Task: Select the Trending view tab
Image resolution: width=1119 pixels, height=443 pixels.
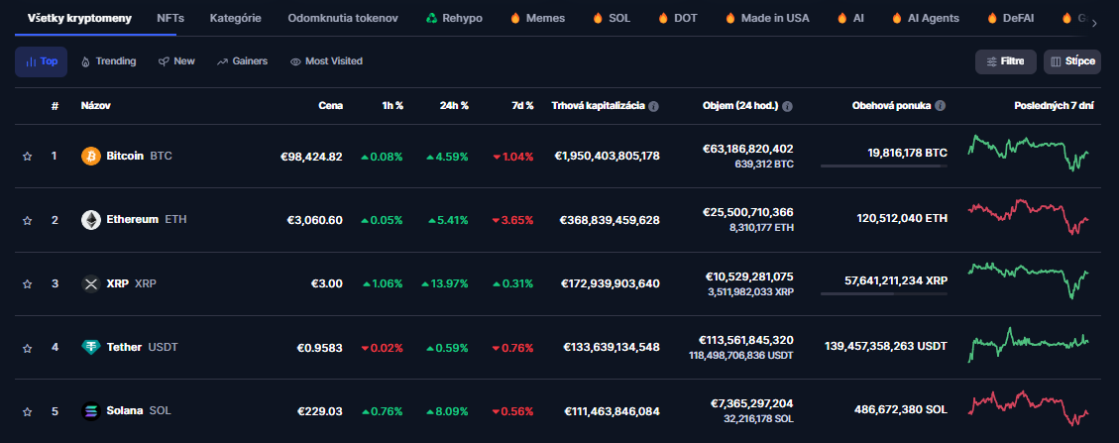Action: pyautogui.click(x=108, y=61)
